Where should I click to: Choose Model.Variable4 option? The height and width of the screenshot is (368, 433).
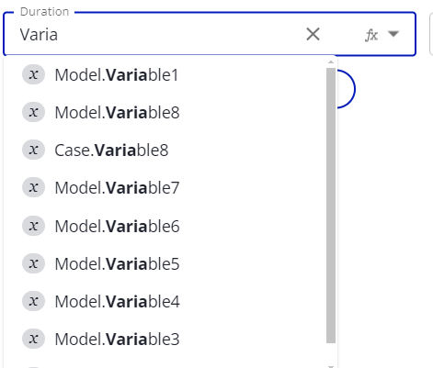point(170,301)
